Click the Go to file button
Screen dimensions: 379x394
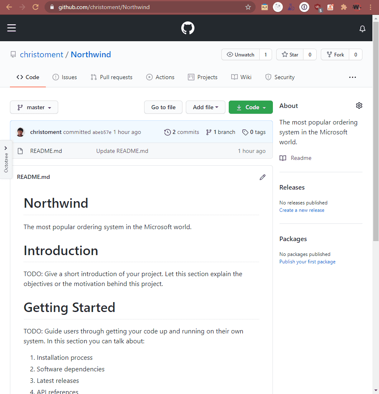(163, 107)
